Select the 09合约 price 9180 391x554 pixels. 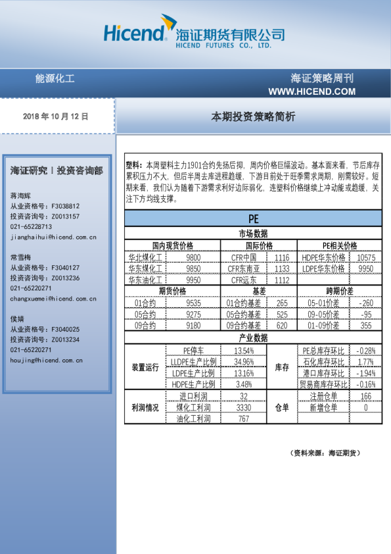coord(193,326)
